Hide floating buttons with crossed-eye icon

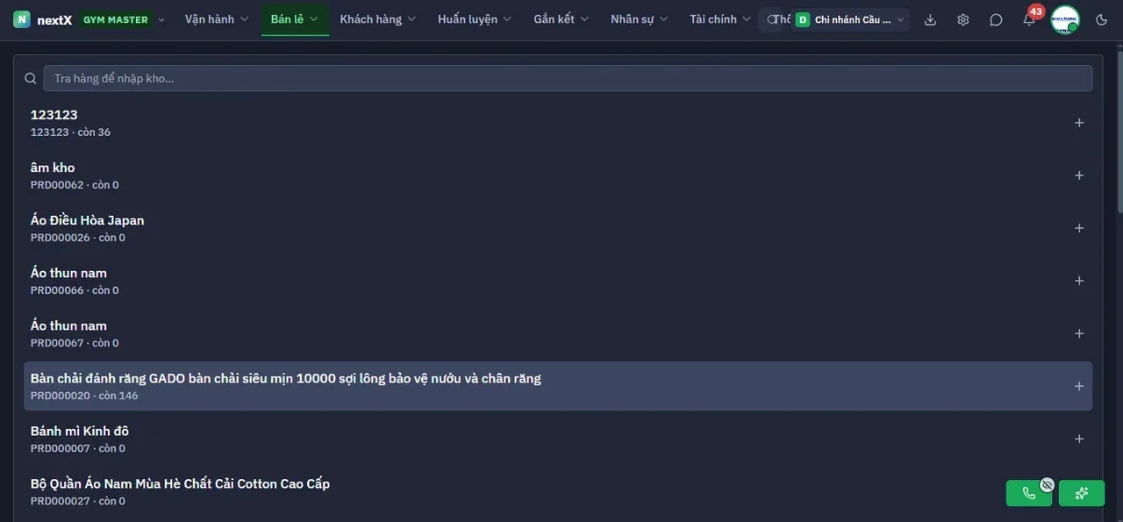[x=1047, y=484]
